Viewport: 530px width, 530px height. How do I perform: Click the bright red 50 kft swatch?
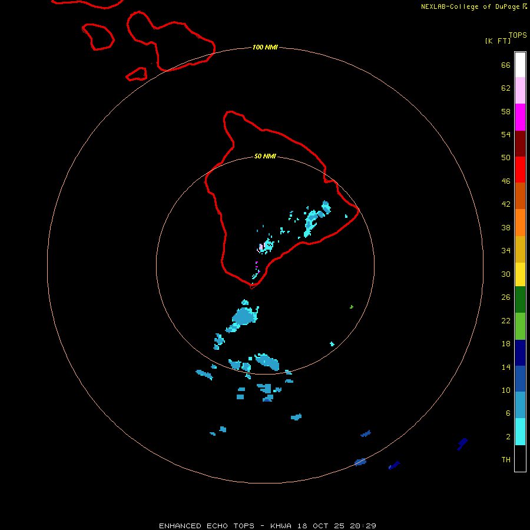[520, 170]
